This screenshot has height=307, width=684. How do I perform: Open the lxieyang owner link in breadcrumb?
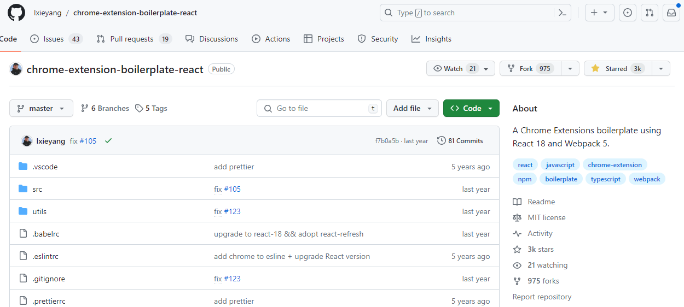(x=47, y=13)
